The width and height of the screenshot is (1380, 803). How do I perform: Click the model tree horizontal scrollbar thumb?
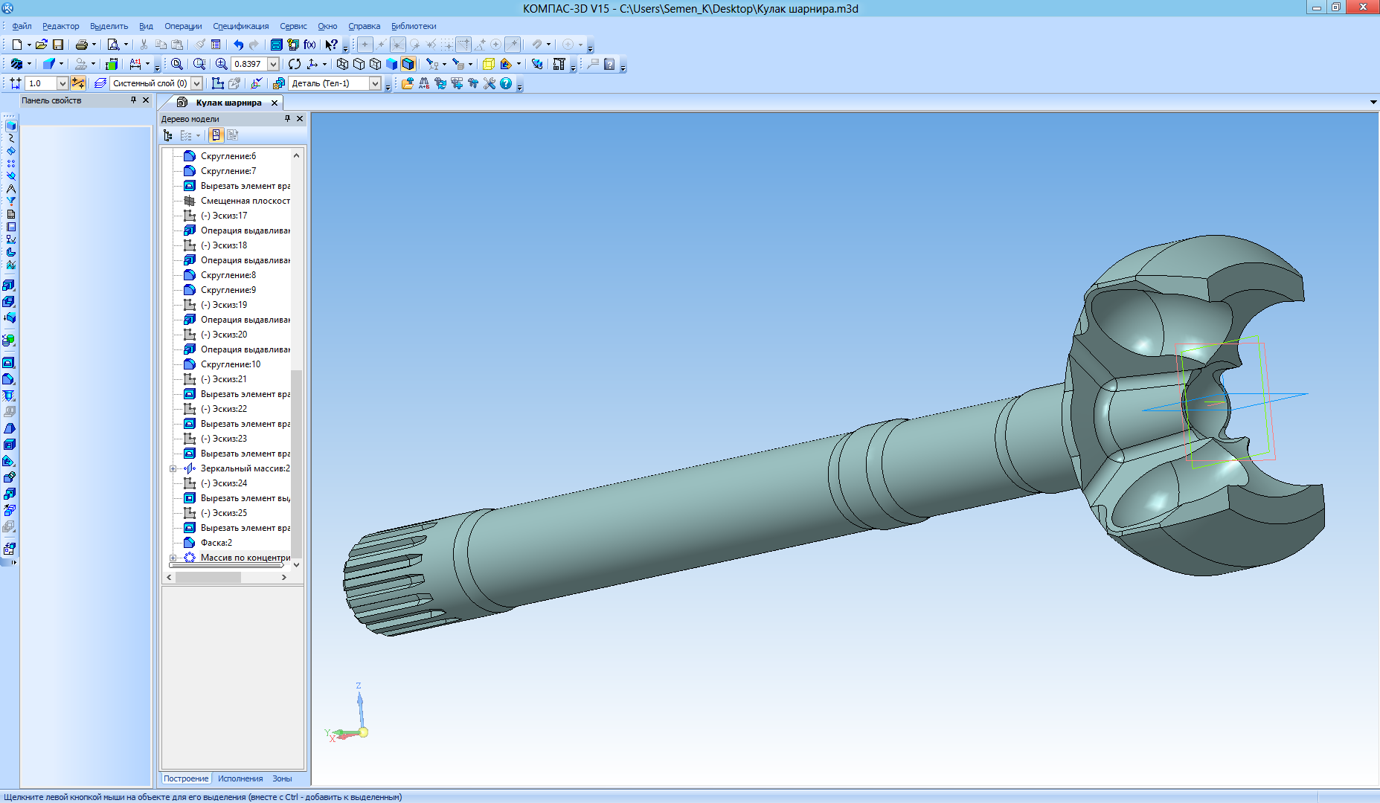tap(208, 577)
